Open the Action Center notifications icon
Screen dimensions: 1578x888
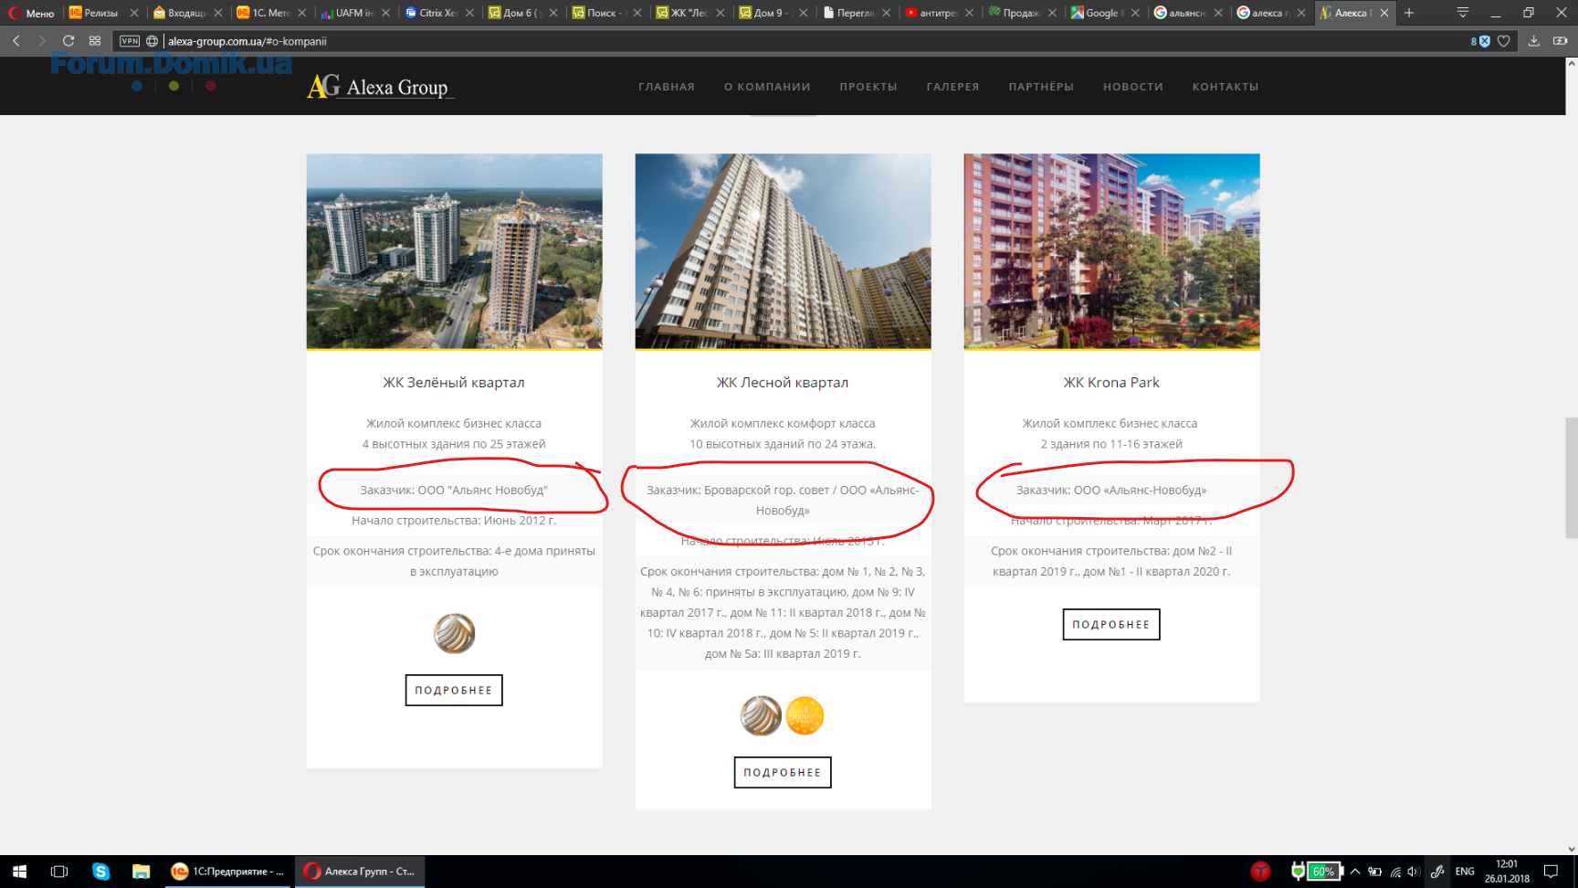tap(1551, 872)
